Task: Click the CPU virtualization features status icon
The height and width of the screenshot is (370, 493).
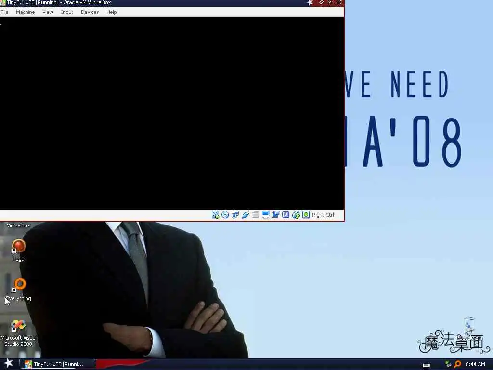Action: pyautogui.click(x=286, y=215)
